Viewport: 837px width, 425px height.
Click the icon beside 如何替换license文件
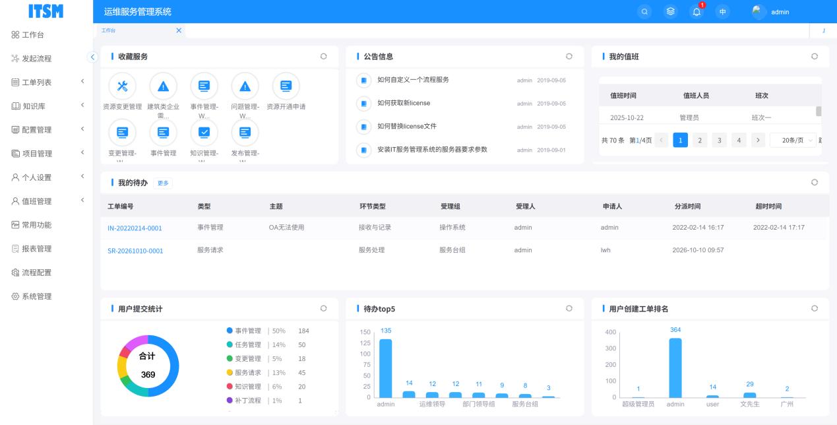363,127
